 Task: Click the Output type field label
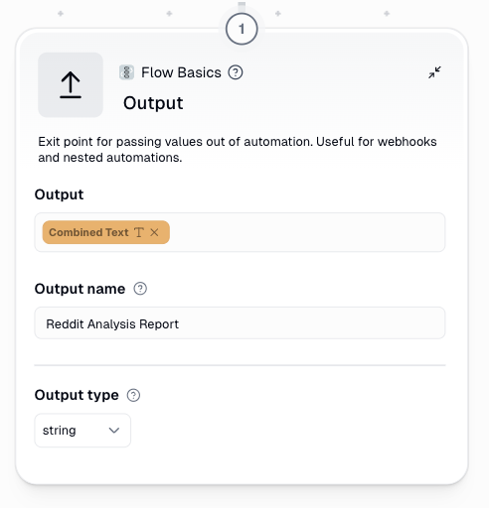pos(77,395)
